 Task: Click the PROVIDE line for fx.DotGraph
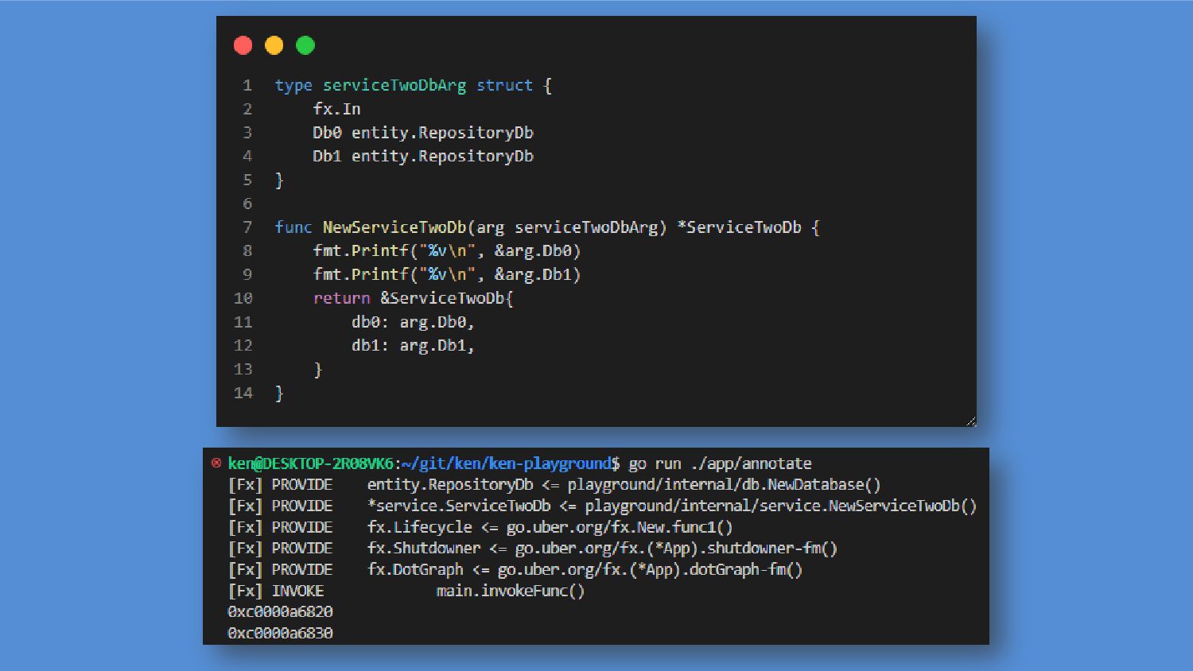[x=515, y=570]
